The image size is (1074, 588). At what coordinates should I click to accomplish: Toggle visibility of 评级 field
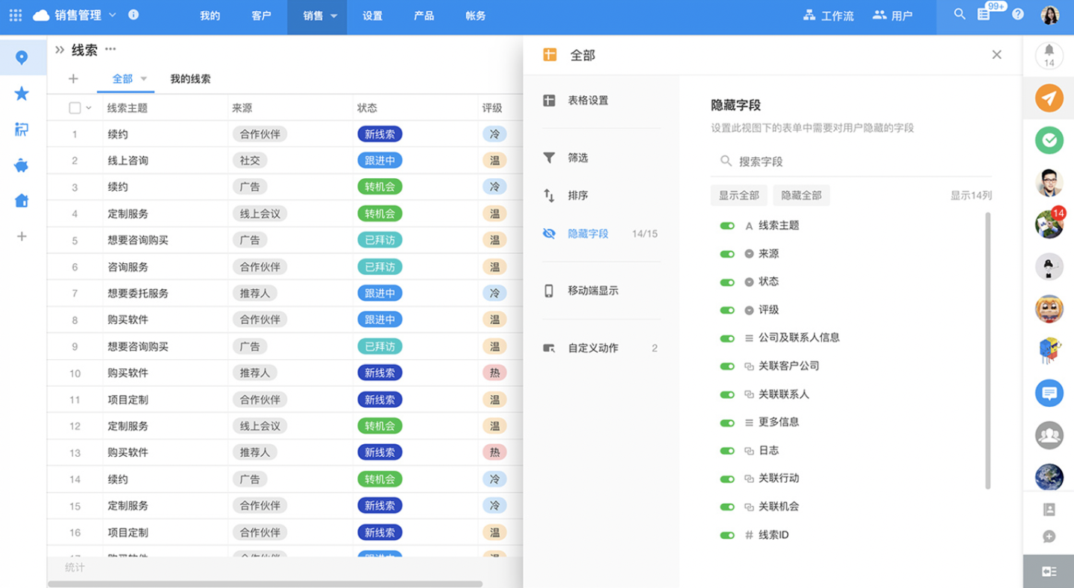pos(727,310)
